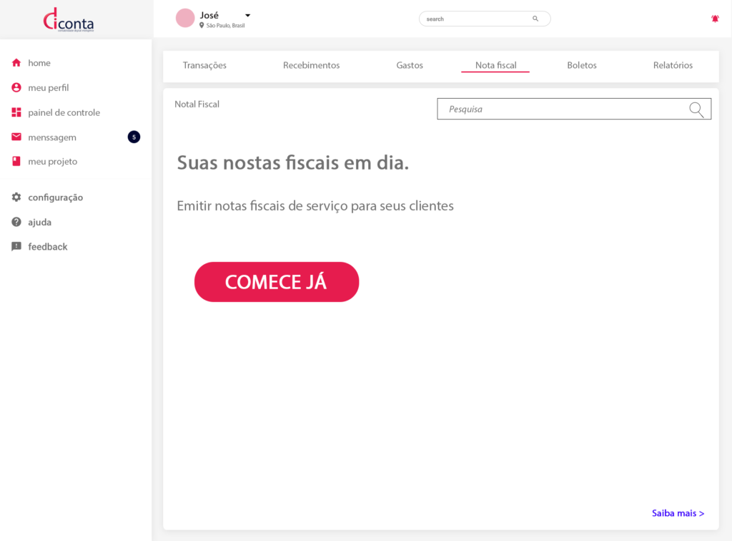
Task: Open the Relatórios tab
Action: tap(673, 65)
